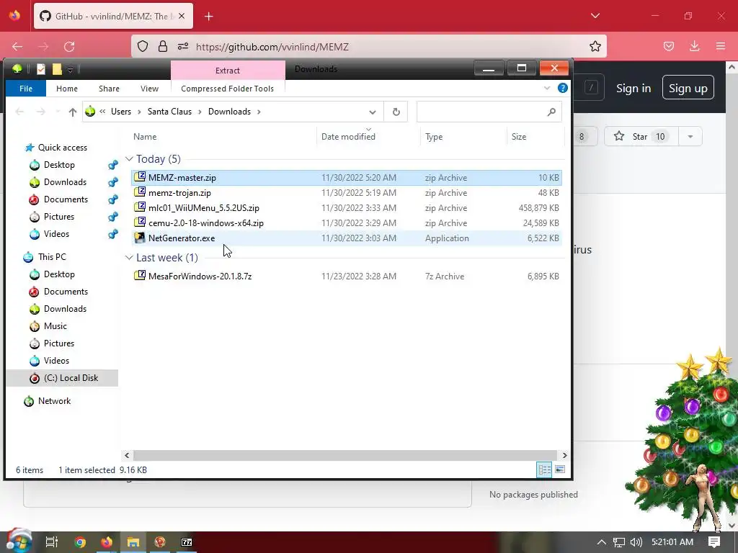Click the GitHub Sign up button

pos(688,87)
